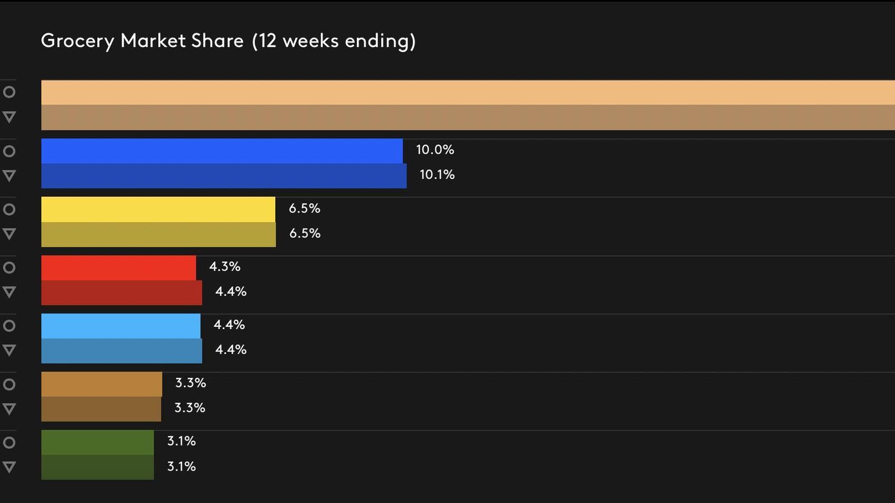The height and width of the screenshot is (503, 895).
Task: Select the circle marker next to the bright yellow bar
Action: [x=9, y=210]
